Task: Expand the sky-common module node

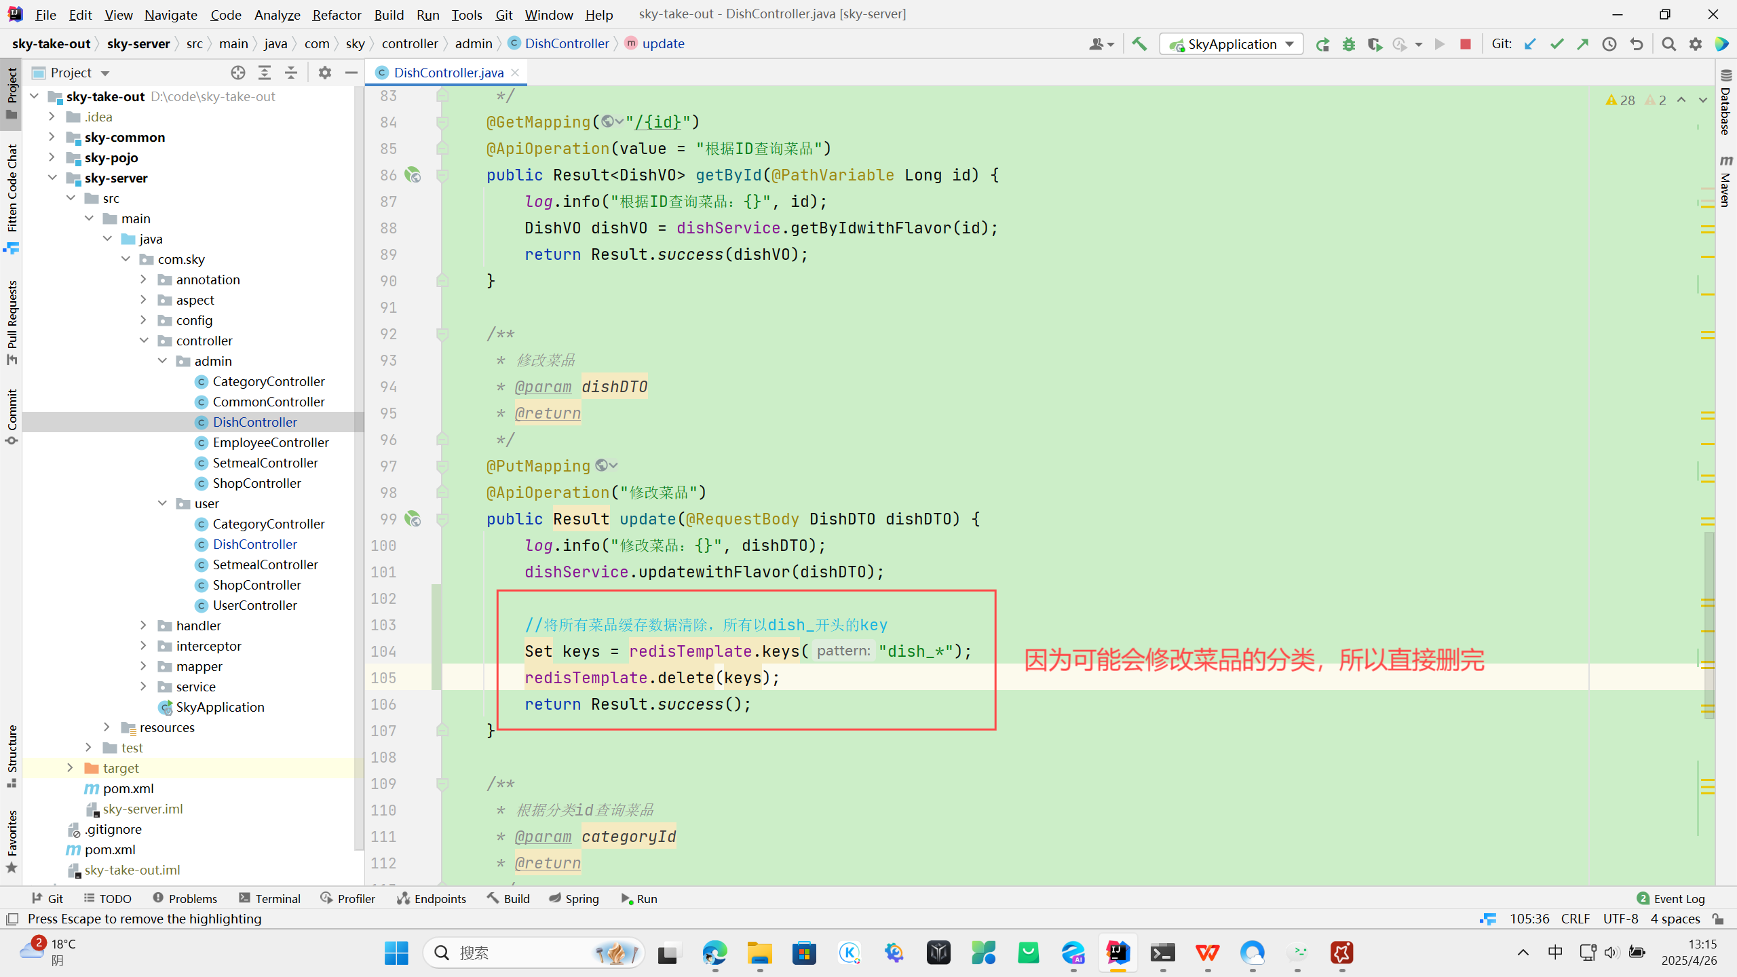Action: (52, 137)
